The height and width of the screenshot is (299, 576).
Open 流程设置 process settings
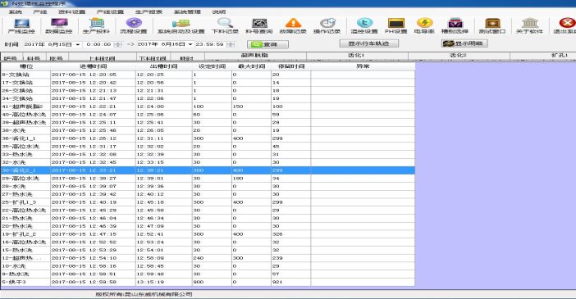coord(134,26)
